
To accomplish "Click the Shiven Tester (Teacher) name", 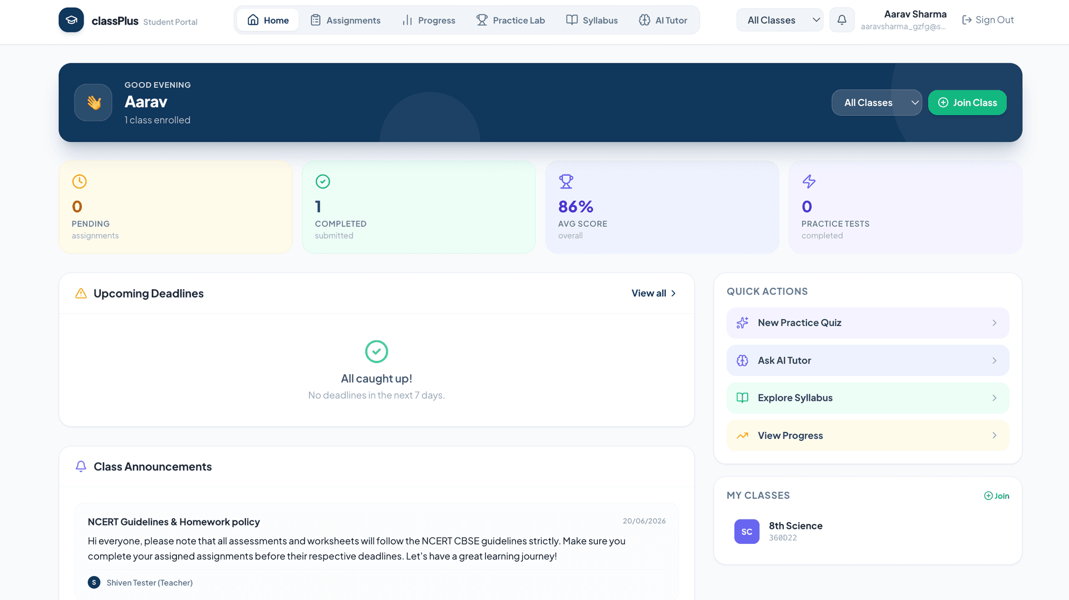I will (149, 583).
